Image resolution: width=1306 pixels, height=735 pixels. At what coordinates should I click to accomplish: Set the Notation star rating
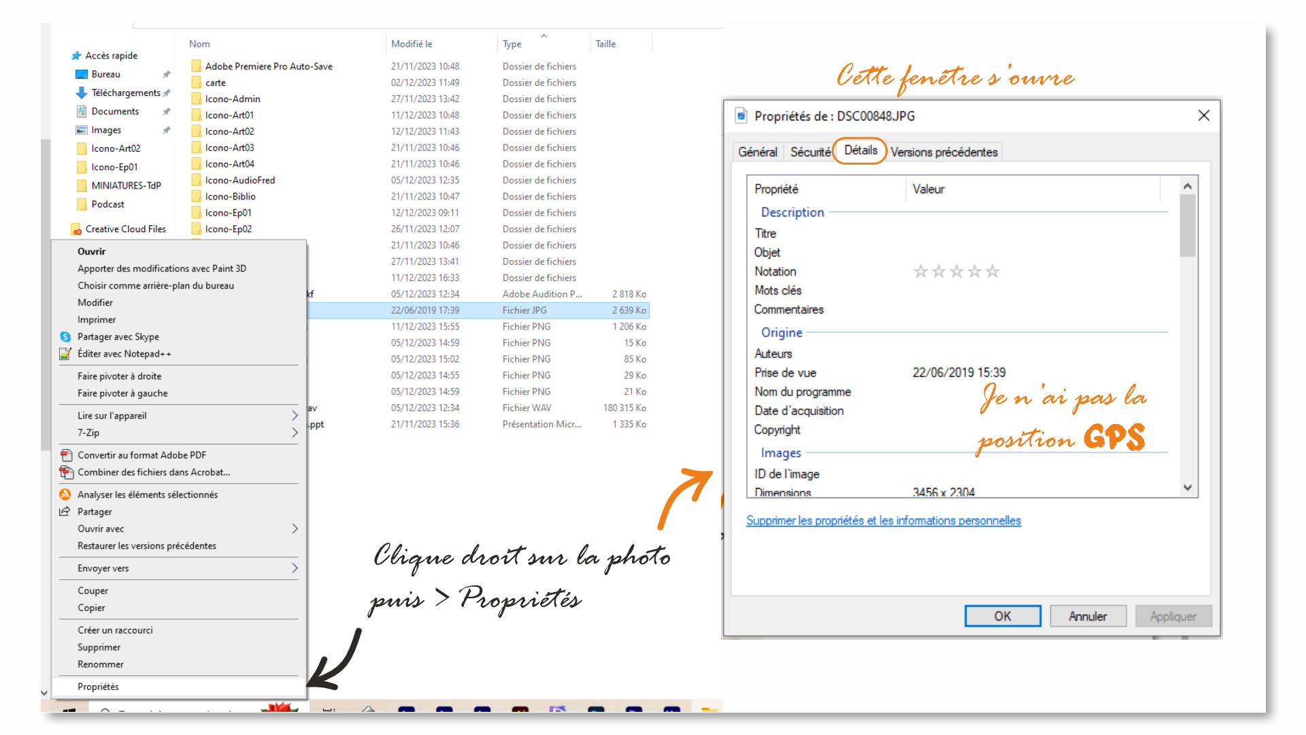pos(956,272)
